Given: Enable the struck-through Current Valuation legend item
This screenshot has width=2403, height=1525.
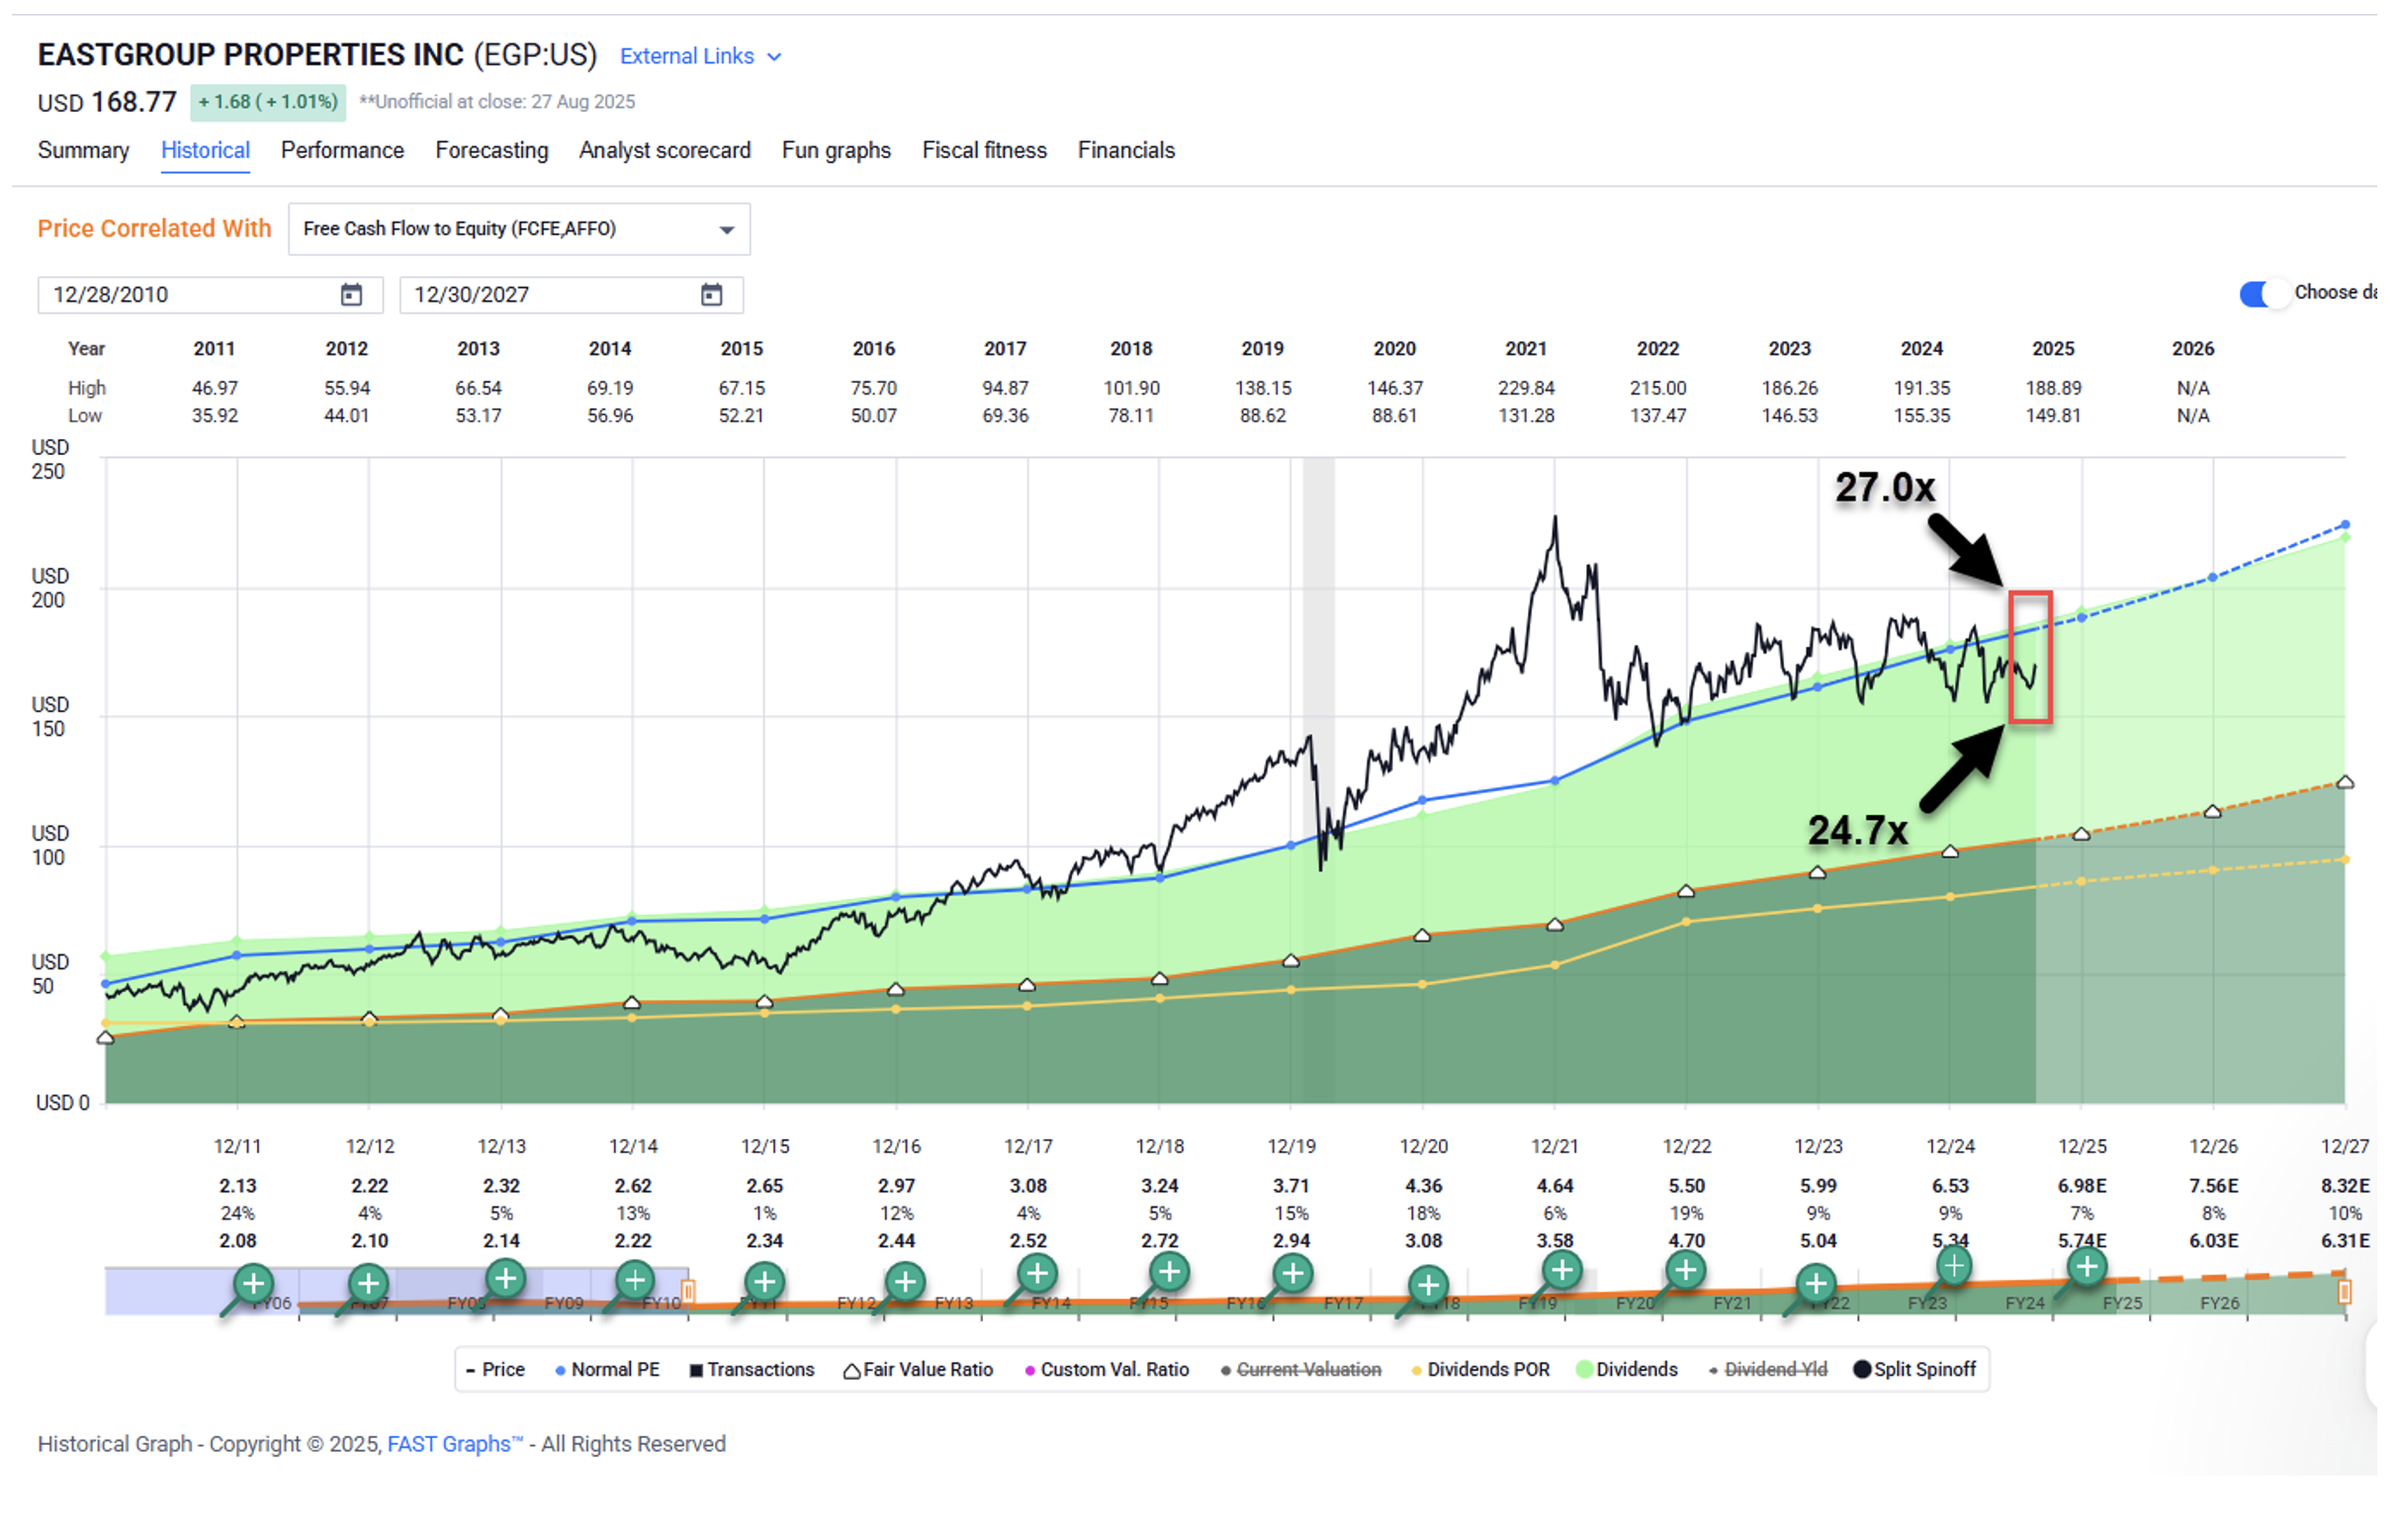Looking at the screenshot, I should pos(1301,1371).
